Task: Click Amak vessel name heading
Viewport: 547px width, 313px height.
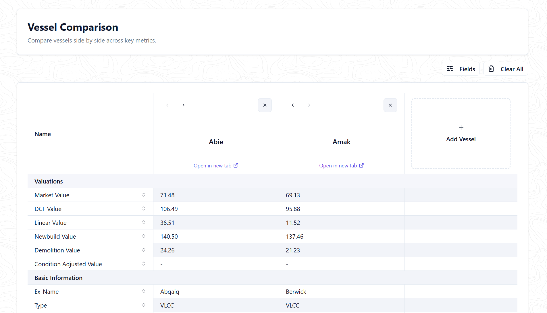Action: (x=342, y=142)
